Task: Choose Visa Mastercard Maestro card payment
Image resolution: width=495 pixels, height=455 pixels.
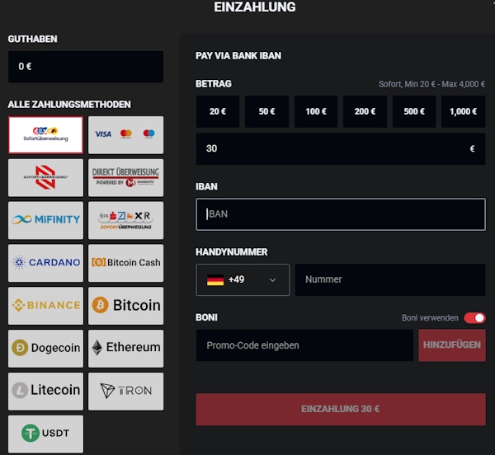Action: 125,135
